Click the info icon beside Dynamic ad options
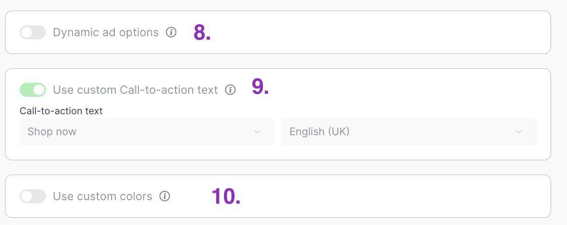Screen dimensions: 567x225 pos(171,32)
